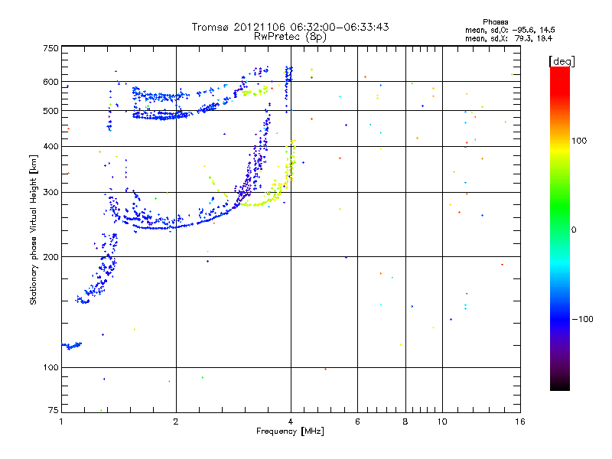612x459 pixels.
Task: Click the y-axis tick label "500"
Action: pos(51,111)
